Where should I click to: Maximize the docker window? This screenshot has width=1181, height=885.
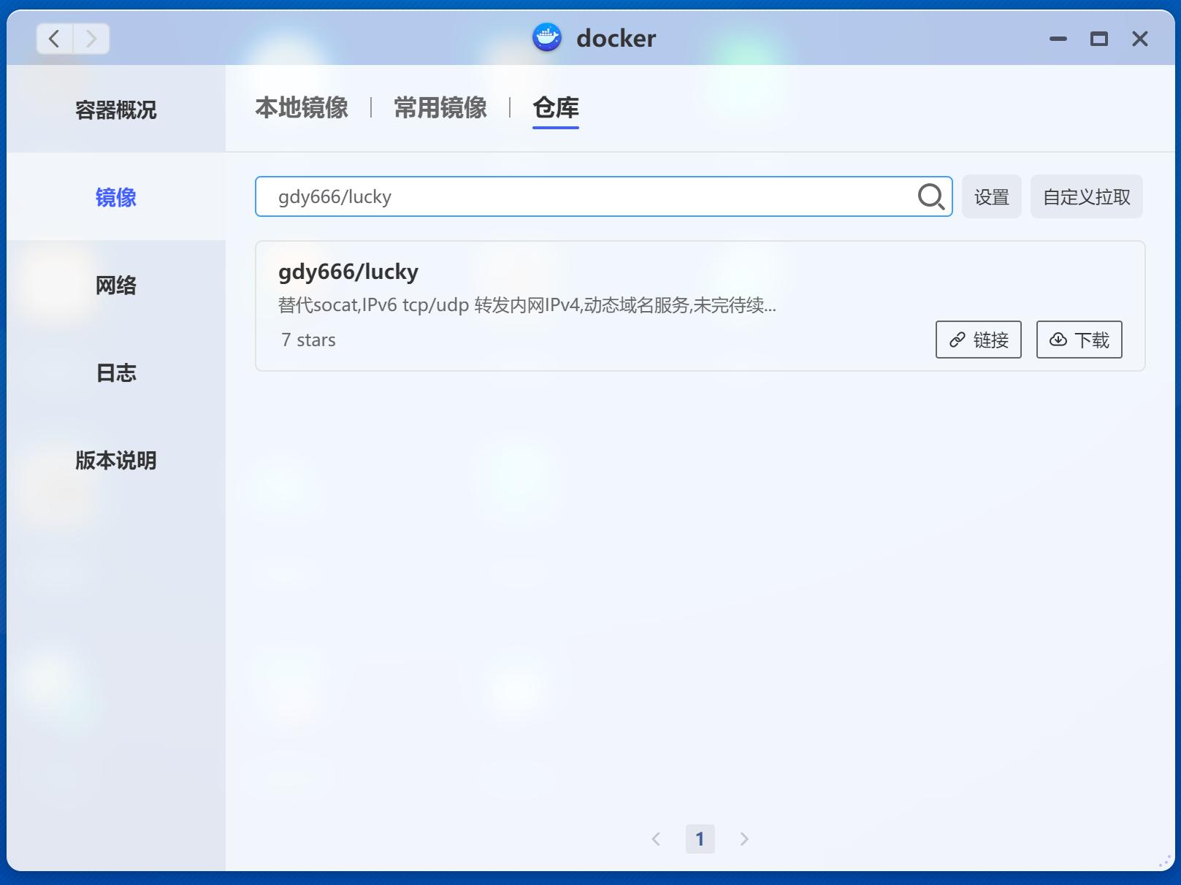1099,39
